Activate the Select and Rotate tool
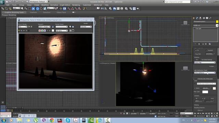This screenshot has width=219, height=123. click(x=41, y=9)
